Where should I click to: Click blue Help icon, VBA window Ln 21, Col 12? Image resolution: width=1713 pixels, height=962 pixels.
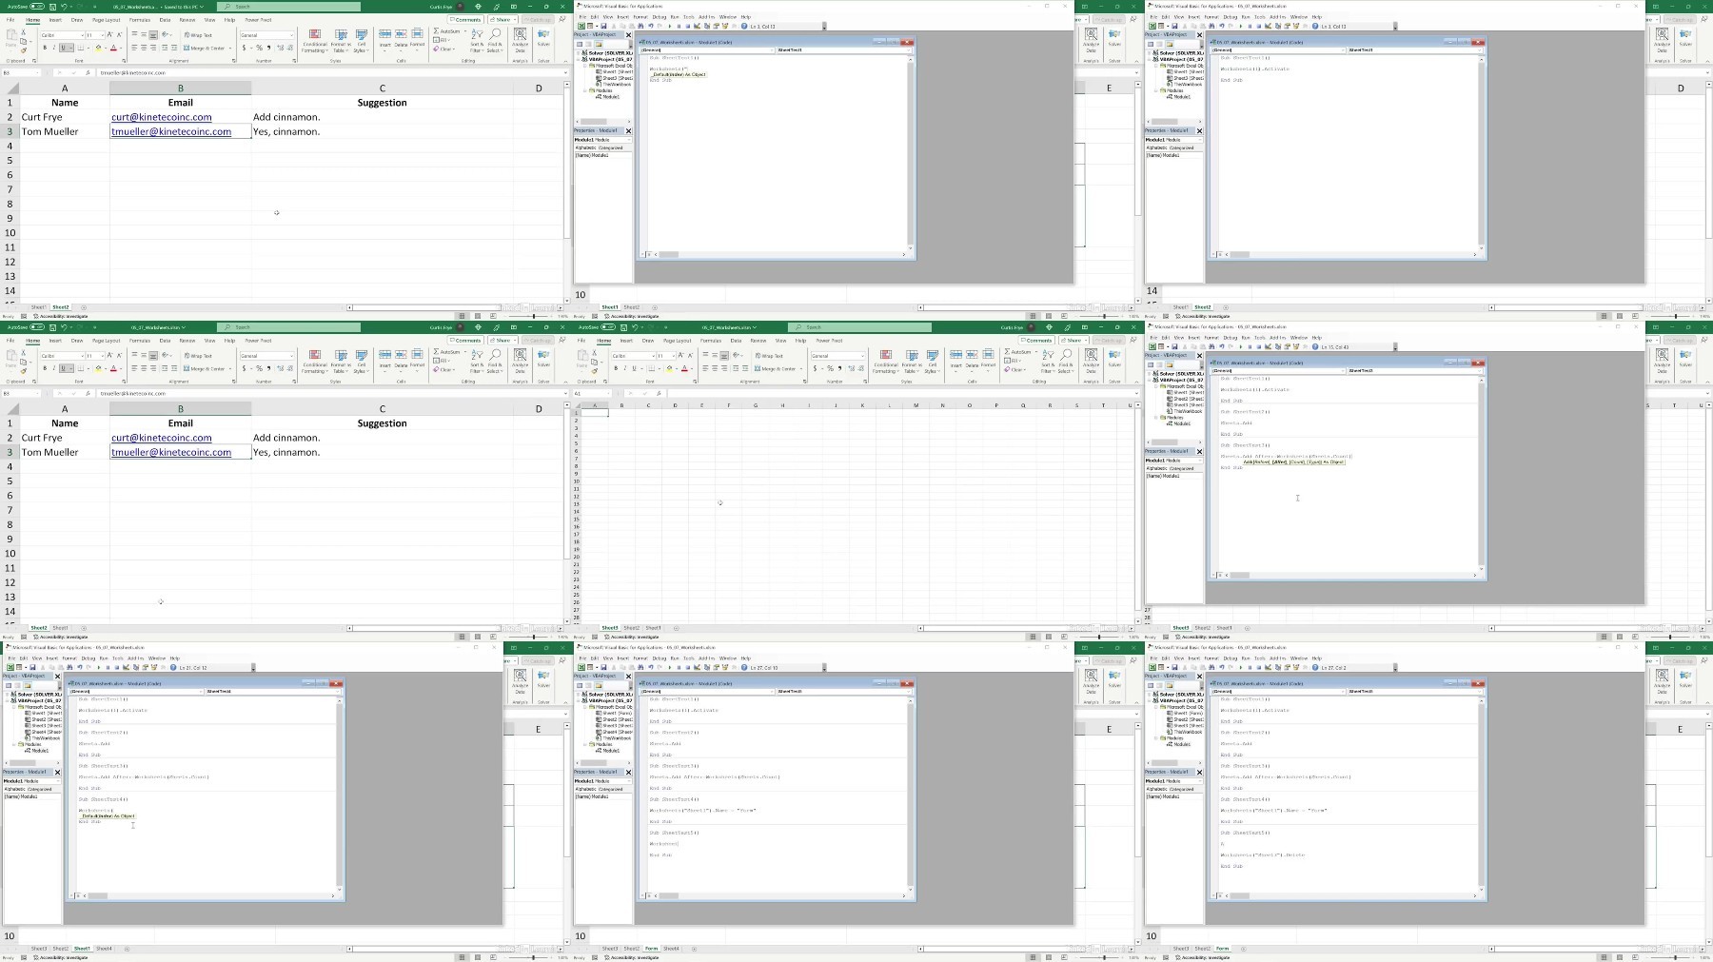click(x=173, y=668)
